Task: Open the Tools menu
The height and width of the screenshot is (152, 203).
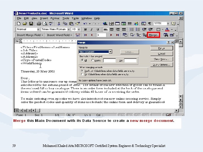Action: coord(66,18)
